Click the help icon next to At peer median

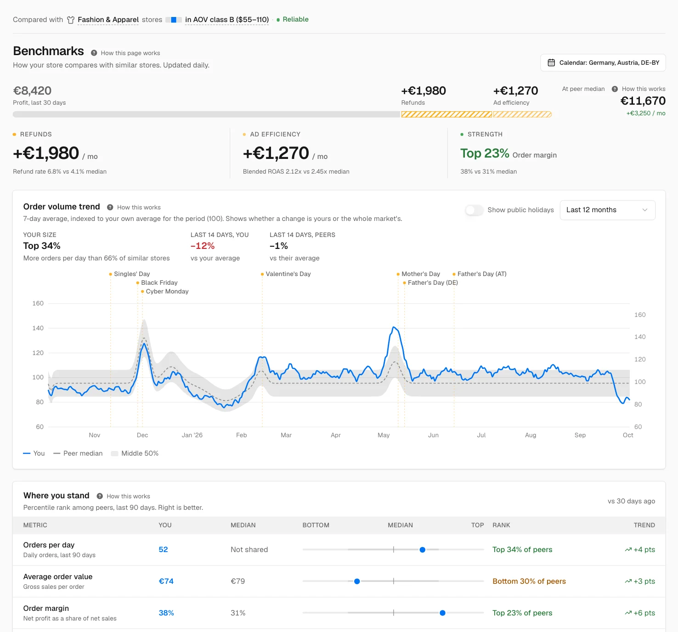tap(615, 89)
